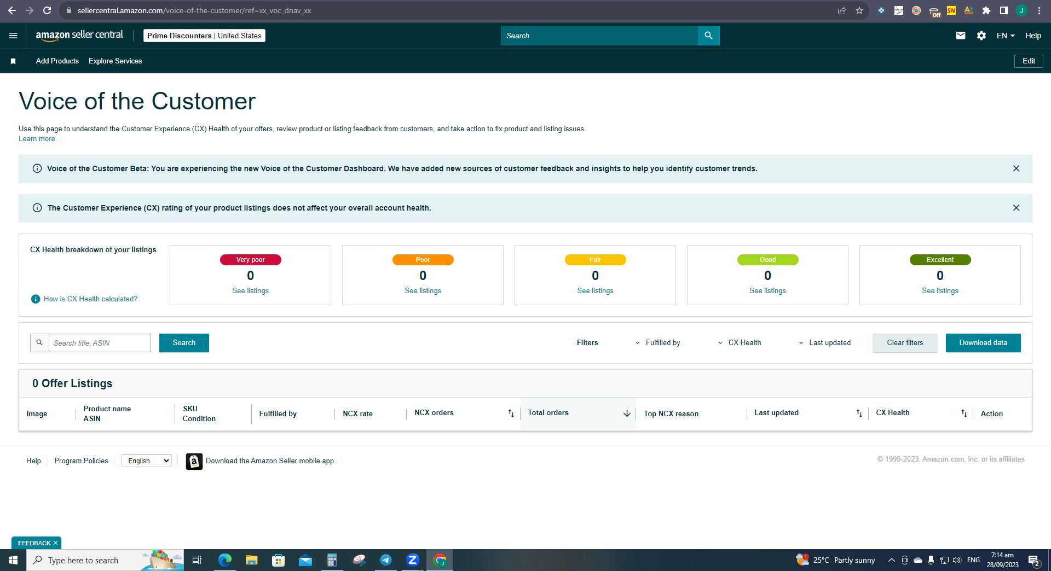The image size is (1051, 571).
Task: Share this page via address bar icon
Action: (x=842, y=10)
